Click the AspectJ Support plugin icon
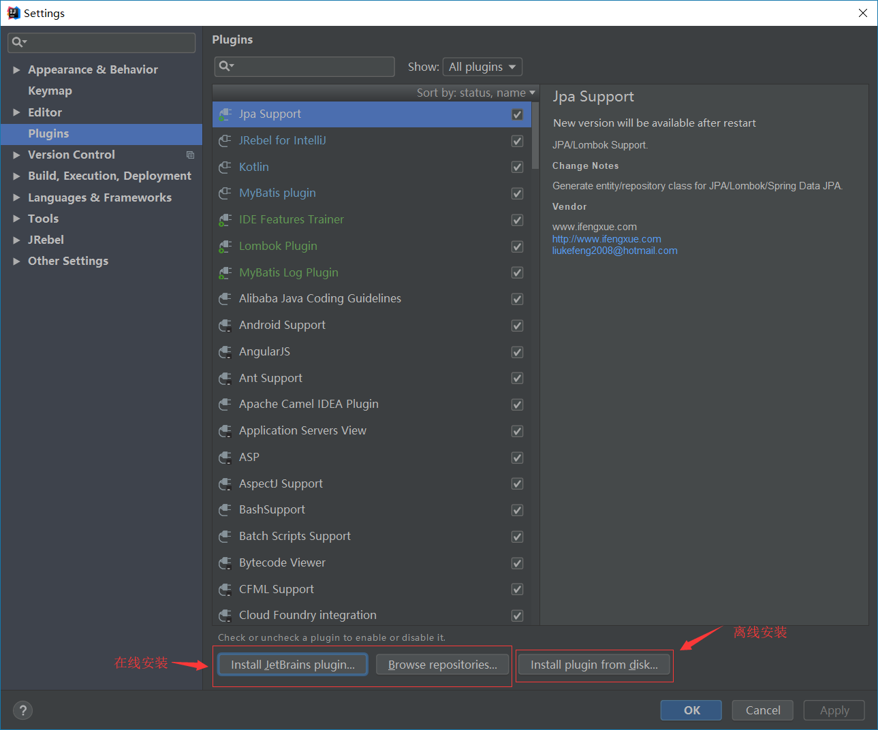 coord(225,484)
